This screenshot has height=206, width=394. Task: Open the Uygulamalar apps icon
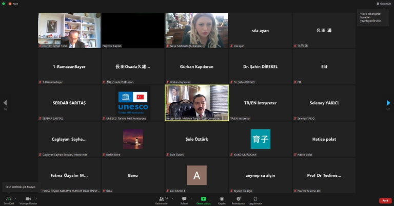tap(255, 198)
